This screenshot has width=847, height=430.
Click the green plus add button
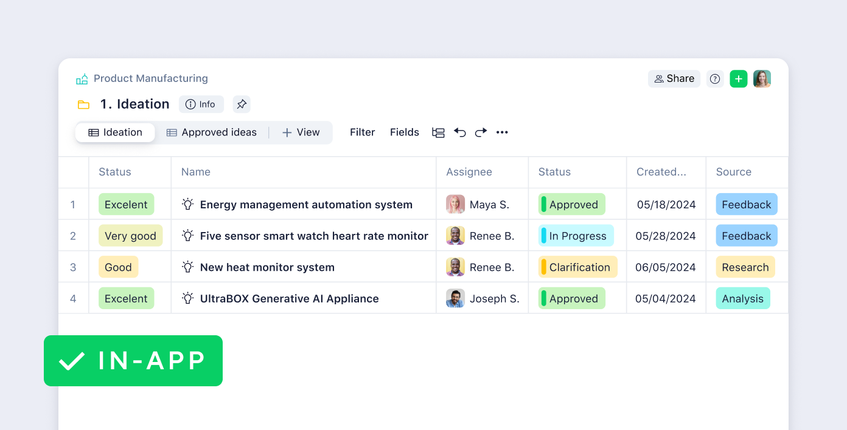coord(738,79)
